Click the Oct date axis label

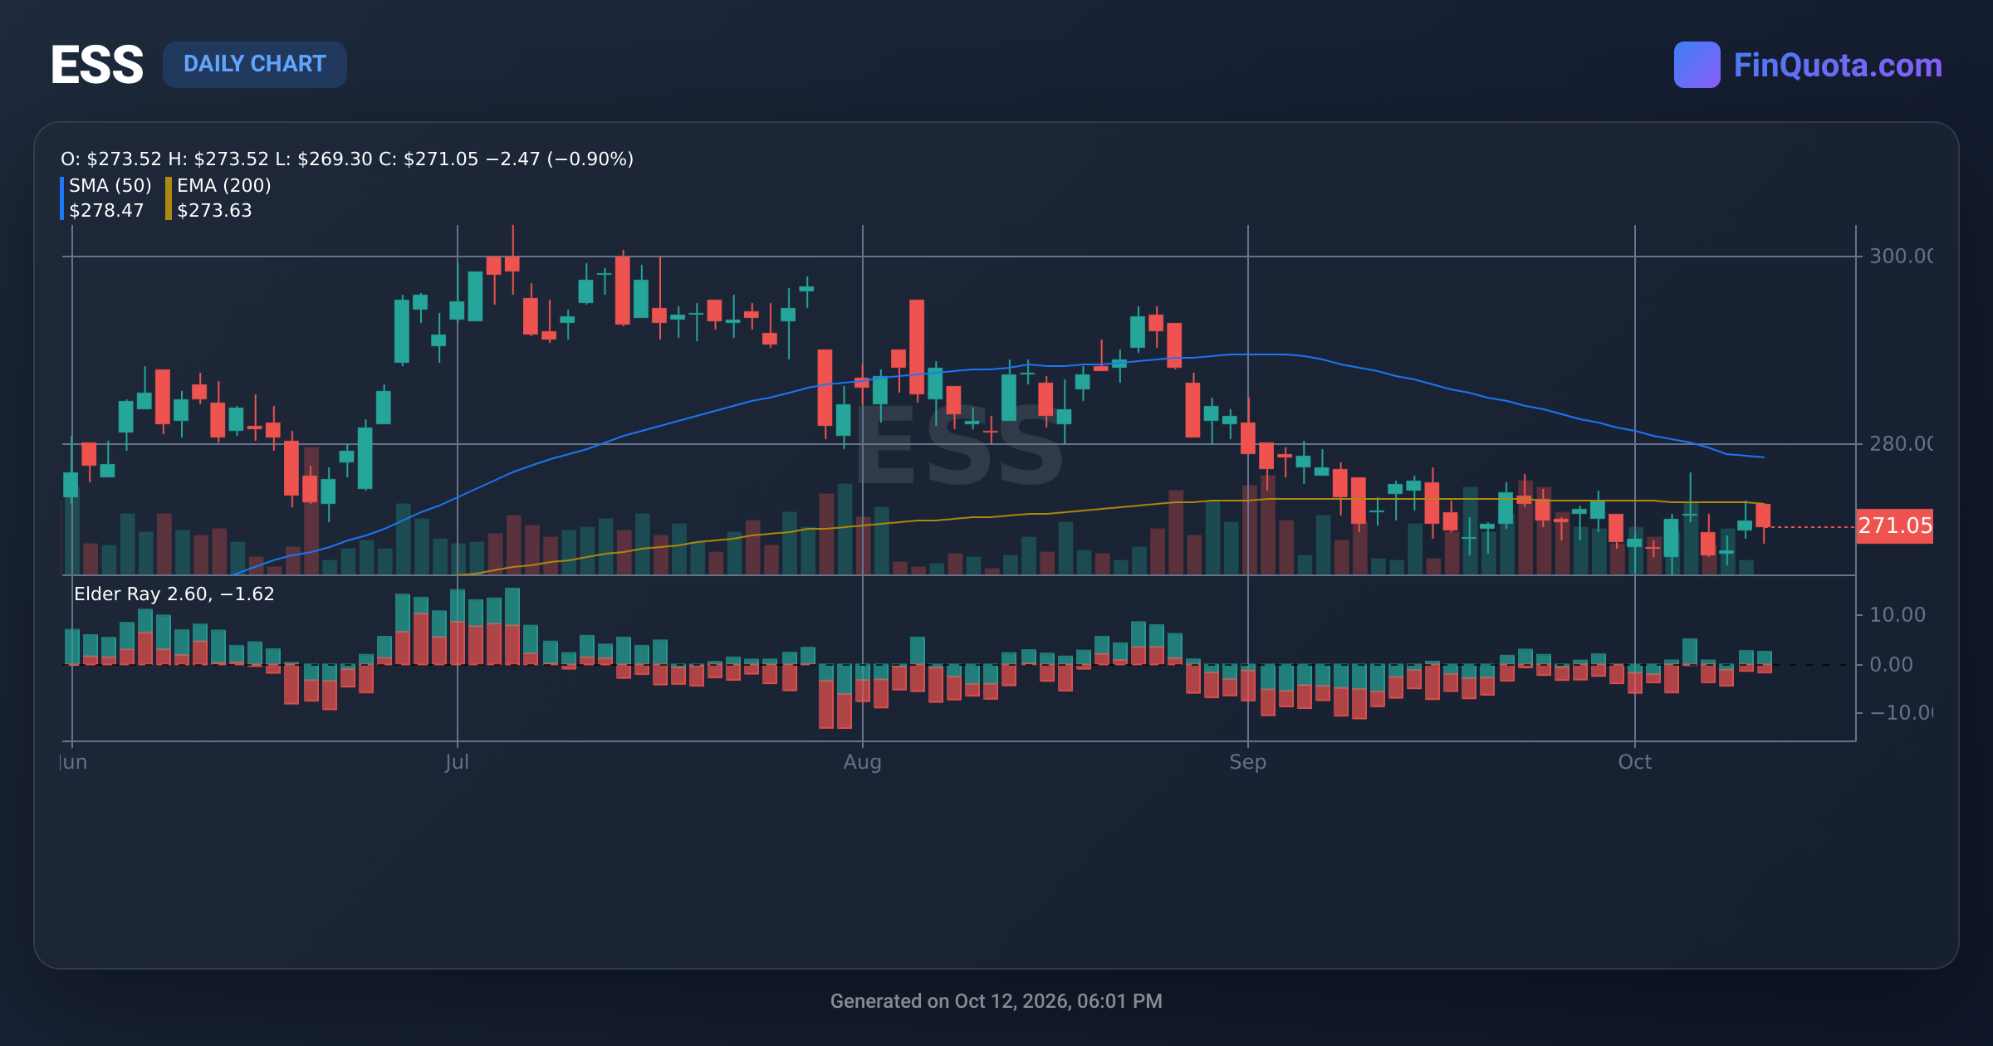1634,762
